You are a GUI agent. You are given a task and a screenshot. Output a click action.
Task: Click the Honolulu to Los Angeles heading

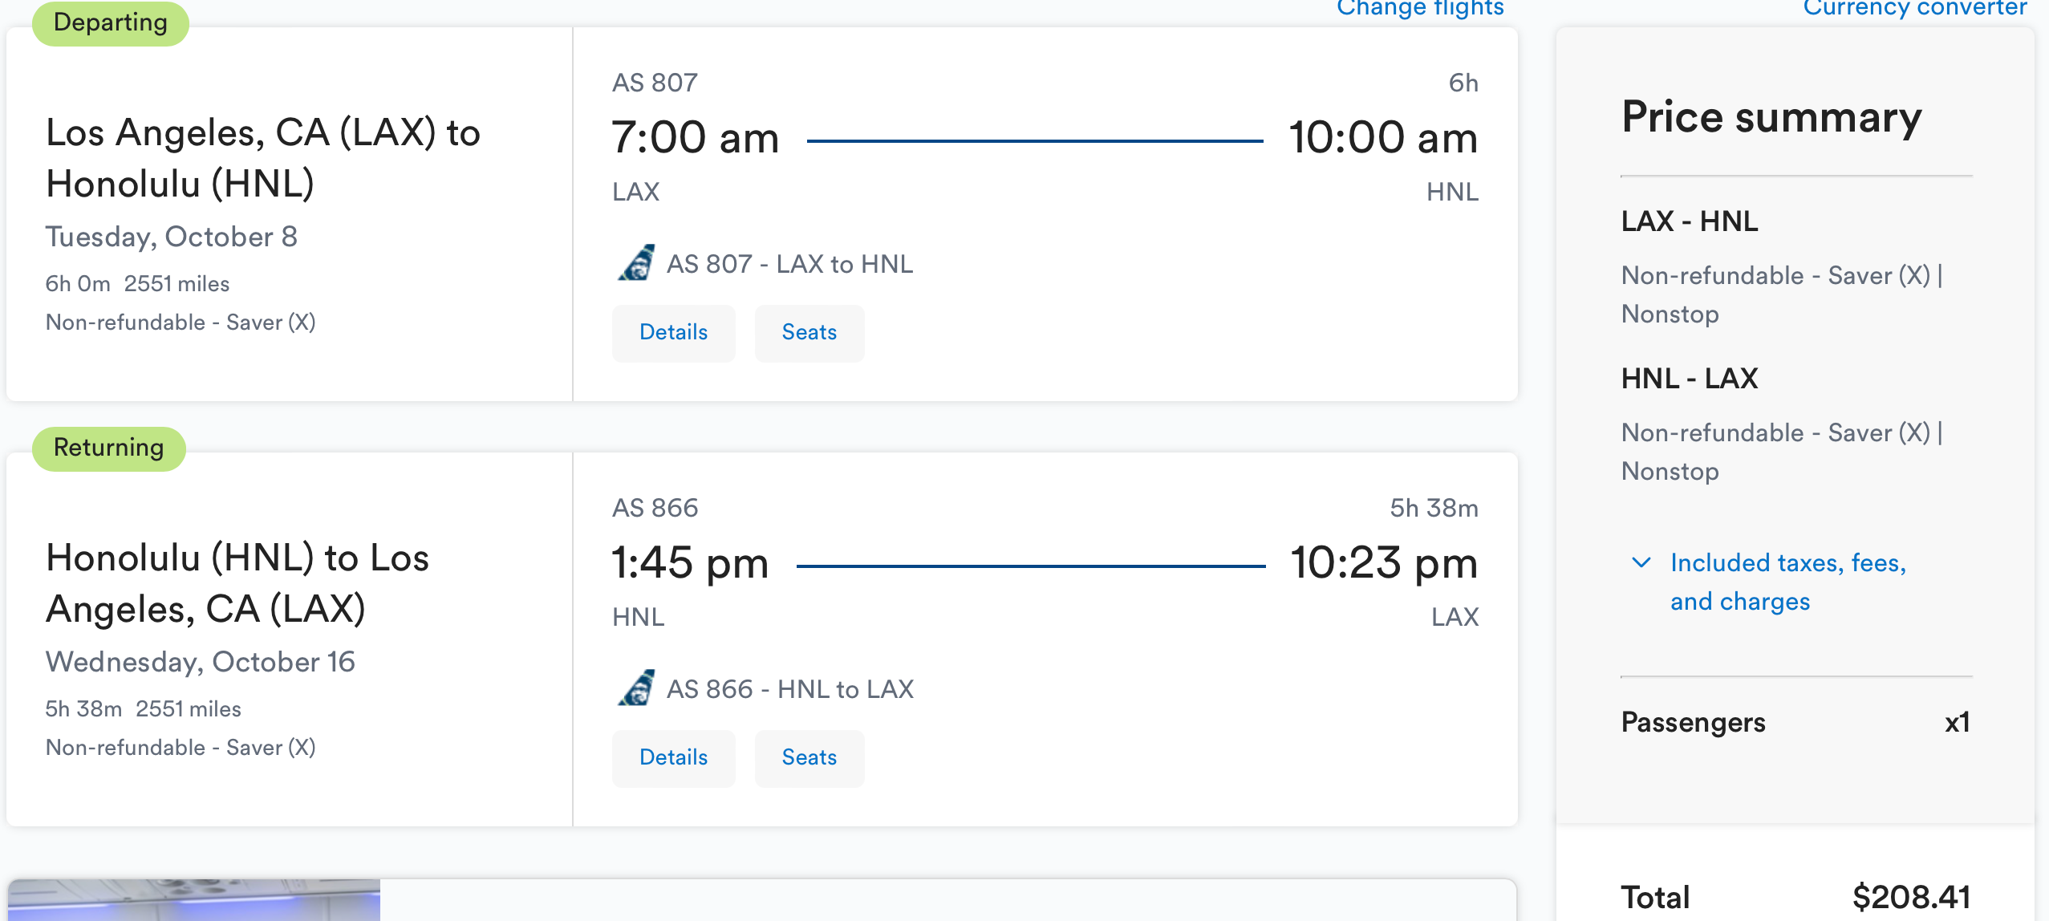pyautogui.click(x=237, y=583)
